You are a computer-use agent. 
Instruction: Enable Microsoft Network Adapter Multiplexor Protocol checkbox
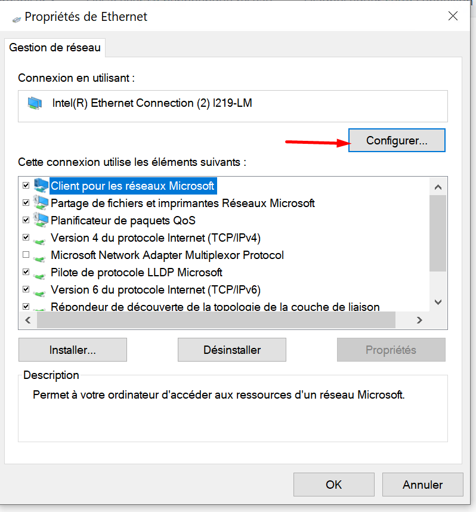tap(26, 255)
